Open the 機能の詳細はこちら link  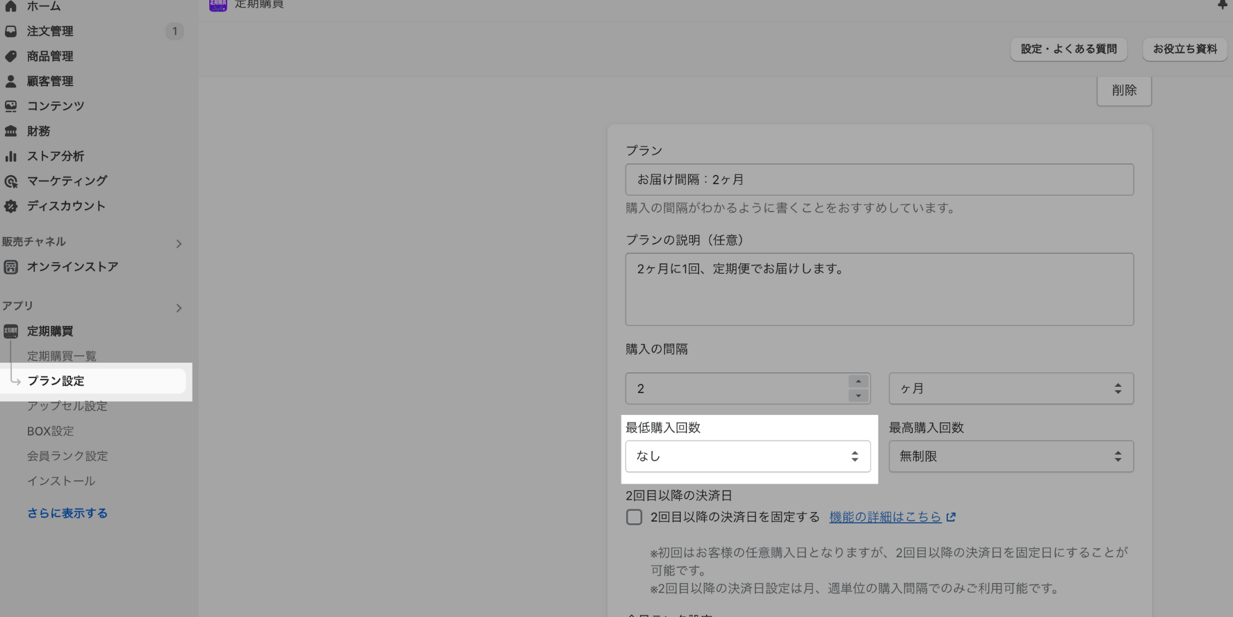click(x=885, y=517)
